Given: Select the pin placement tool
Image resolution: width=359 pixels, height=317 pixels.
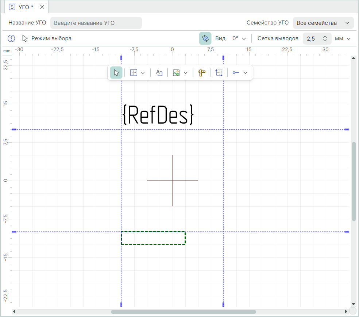Looking at the screenshot, I should (236, 73).
